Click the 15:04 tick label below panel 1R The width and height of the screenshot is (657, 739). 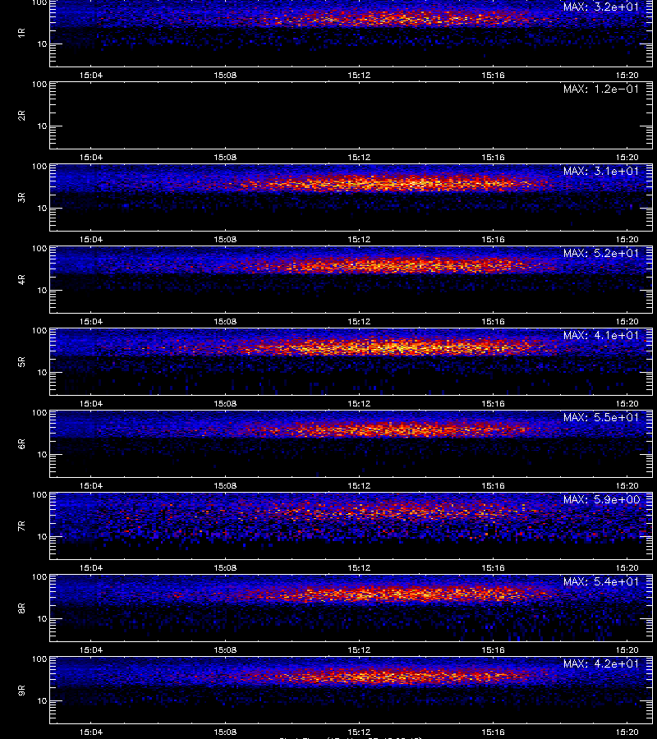point(91,75)
